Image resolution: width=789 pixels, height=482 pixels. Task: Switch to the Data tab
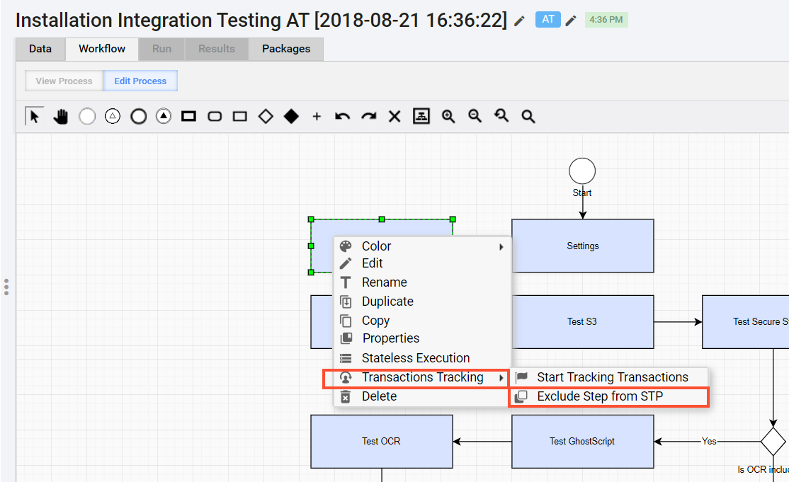click(x=40, y=49)
